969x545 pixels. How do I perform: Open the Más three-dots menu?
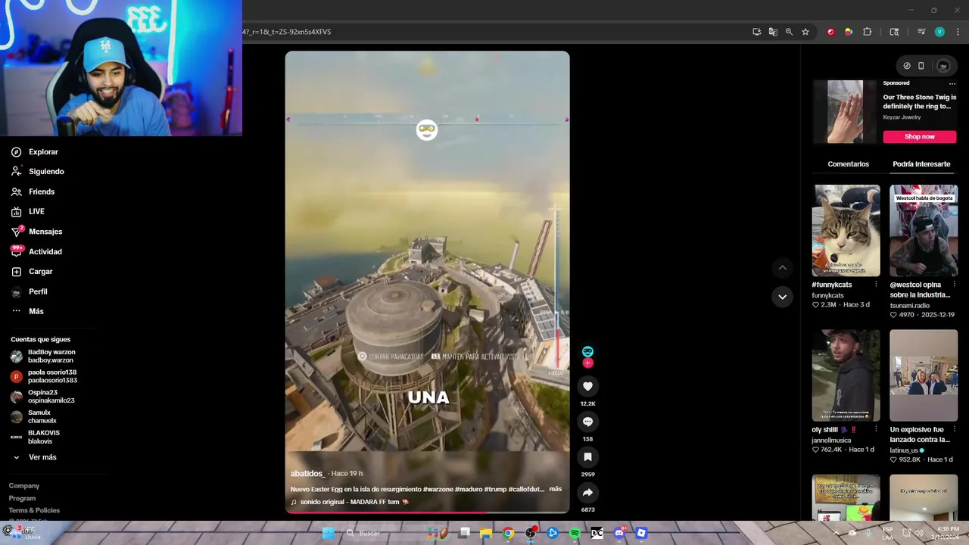click(27, 311)
